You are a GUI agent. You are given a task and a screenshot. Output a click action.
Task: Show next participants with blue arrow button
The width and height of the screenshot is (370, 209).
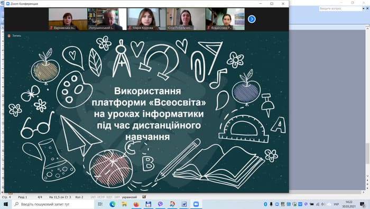252,19
